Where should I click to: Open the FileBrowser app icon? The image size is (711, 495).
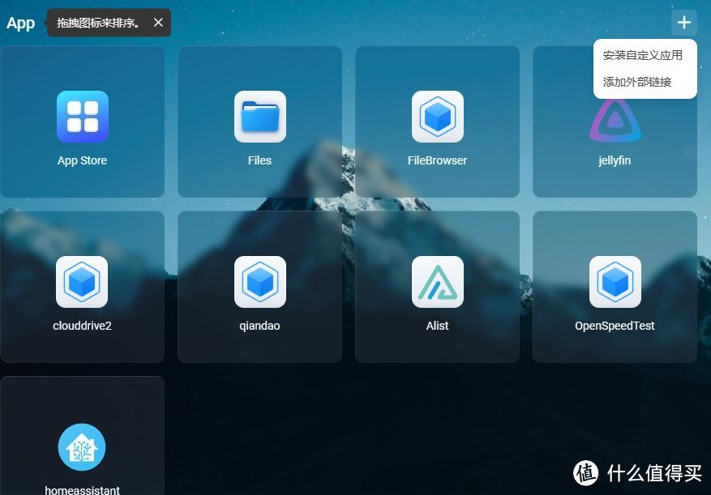437,117
